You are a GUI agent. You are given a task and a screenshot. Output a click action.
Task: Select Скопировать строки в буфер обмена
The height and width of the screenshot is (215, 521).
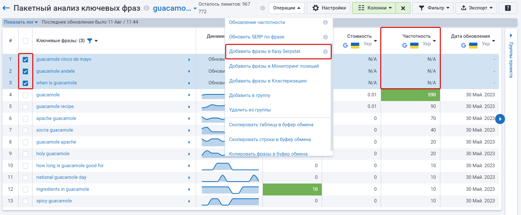(x=270, y=139)
